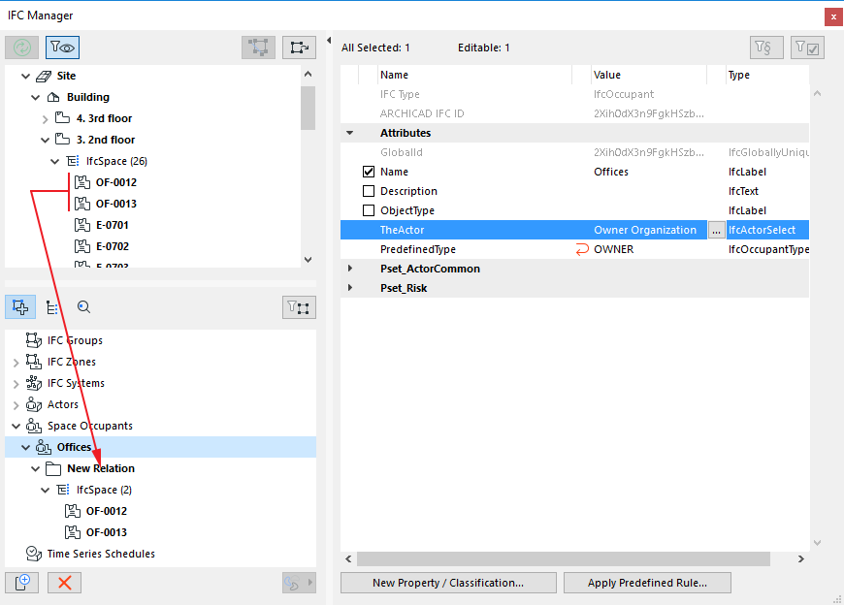
Task: Select the assignments view icon
Action: [x=20, y=307]
